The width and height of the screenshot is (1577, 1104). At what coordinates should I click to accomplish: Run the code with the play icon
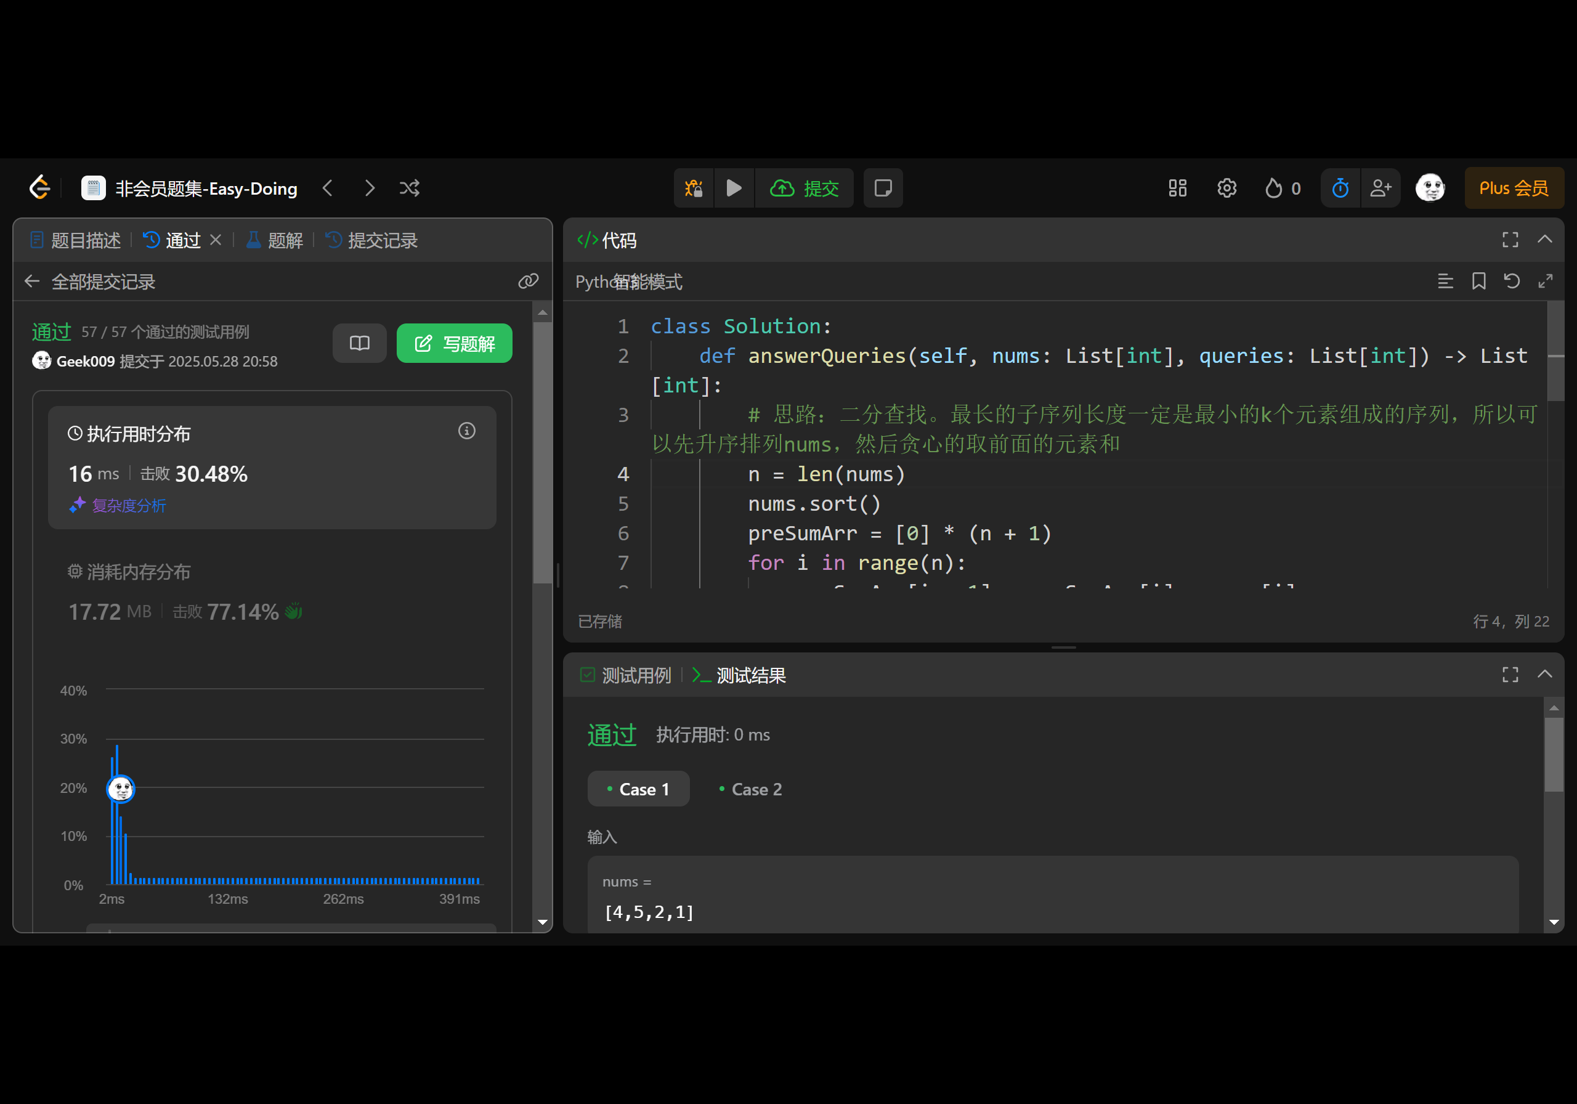coord(734,187)
